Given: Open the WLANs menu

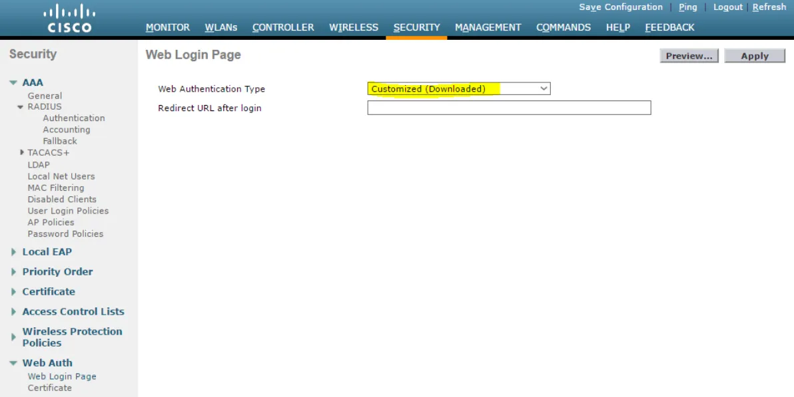Looking at the screenshot, I should click(220, 27).
